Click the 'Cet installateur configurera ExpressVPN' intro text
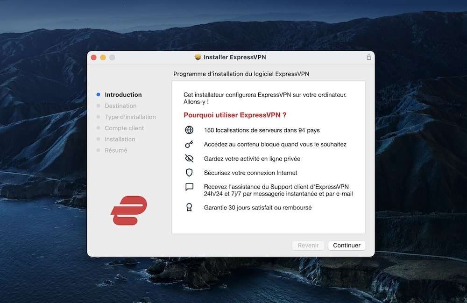Image resolution: width=467 pixels, height=303 pixels. click(265, 98)
